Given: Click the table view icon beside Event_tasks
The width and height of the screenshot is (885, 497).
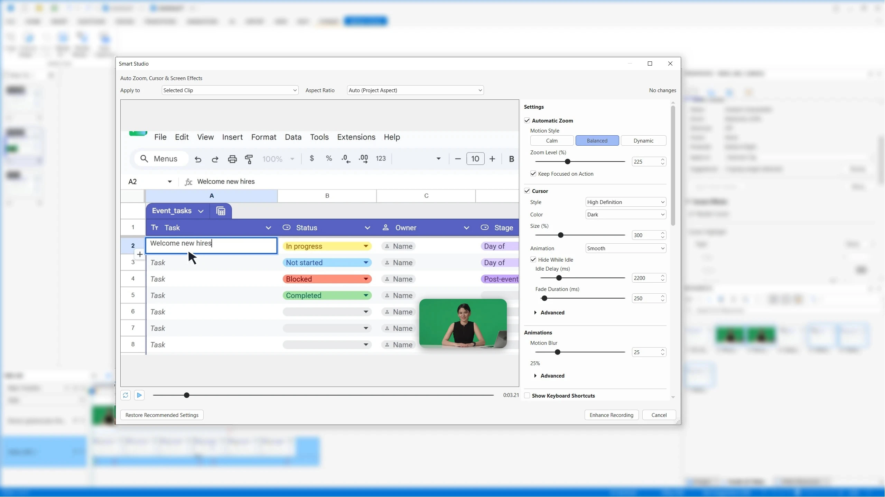Looking at the screenshot, I should click(x=221, y=211).
